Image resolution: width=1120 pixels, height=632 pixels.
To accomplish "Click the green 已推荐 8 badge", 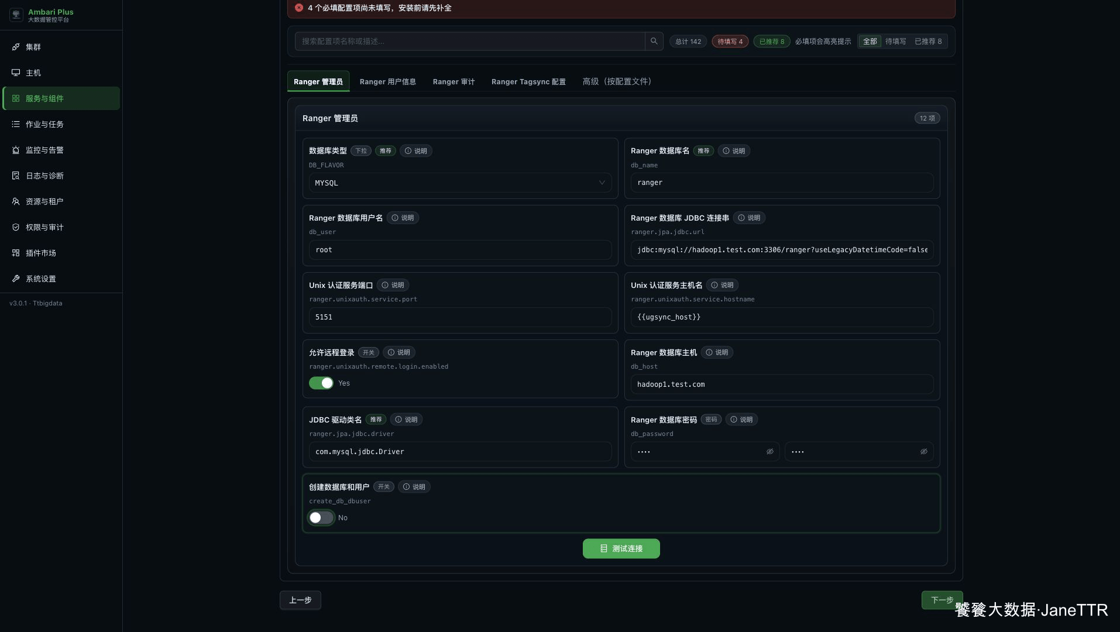I will 771,42.
